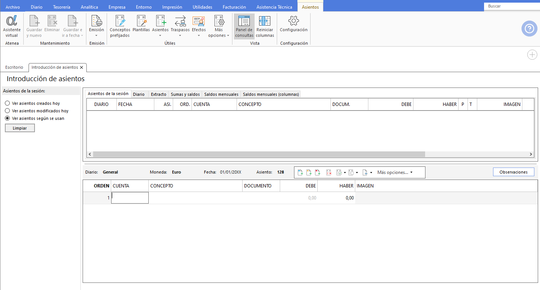This screenshot has width=540, height=290.
Task: Expand the Emisión dropdown arrow
Action: pyautogui.click(x=97, y=36)
